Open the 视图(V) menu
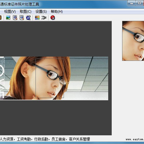The height and width of the screenshot is (144, 144). point(10,12)
